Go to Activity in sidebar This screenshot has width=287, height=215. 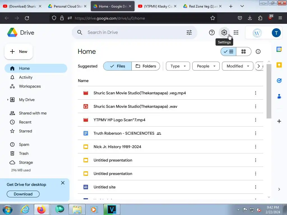click(x=36, y=77)
